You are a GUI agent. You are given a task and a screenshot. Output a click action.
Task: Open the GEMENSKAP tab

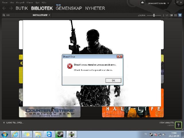[x=69, y=8]
